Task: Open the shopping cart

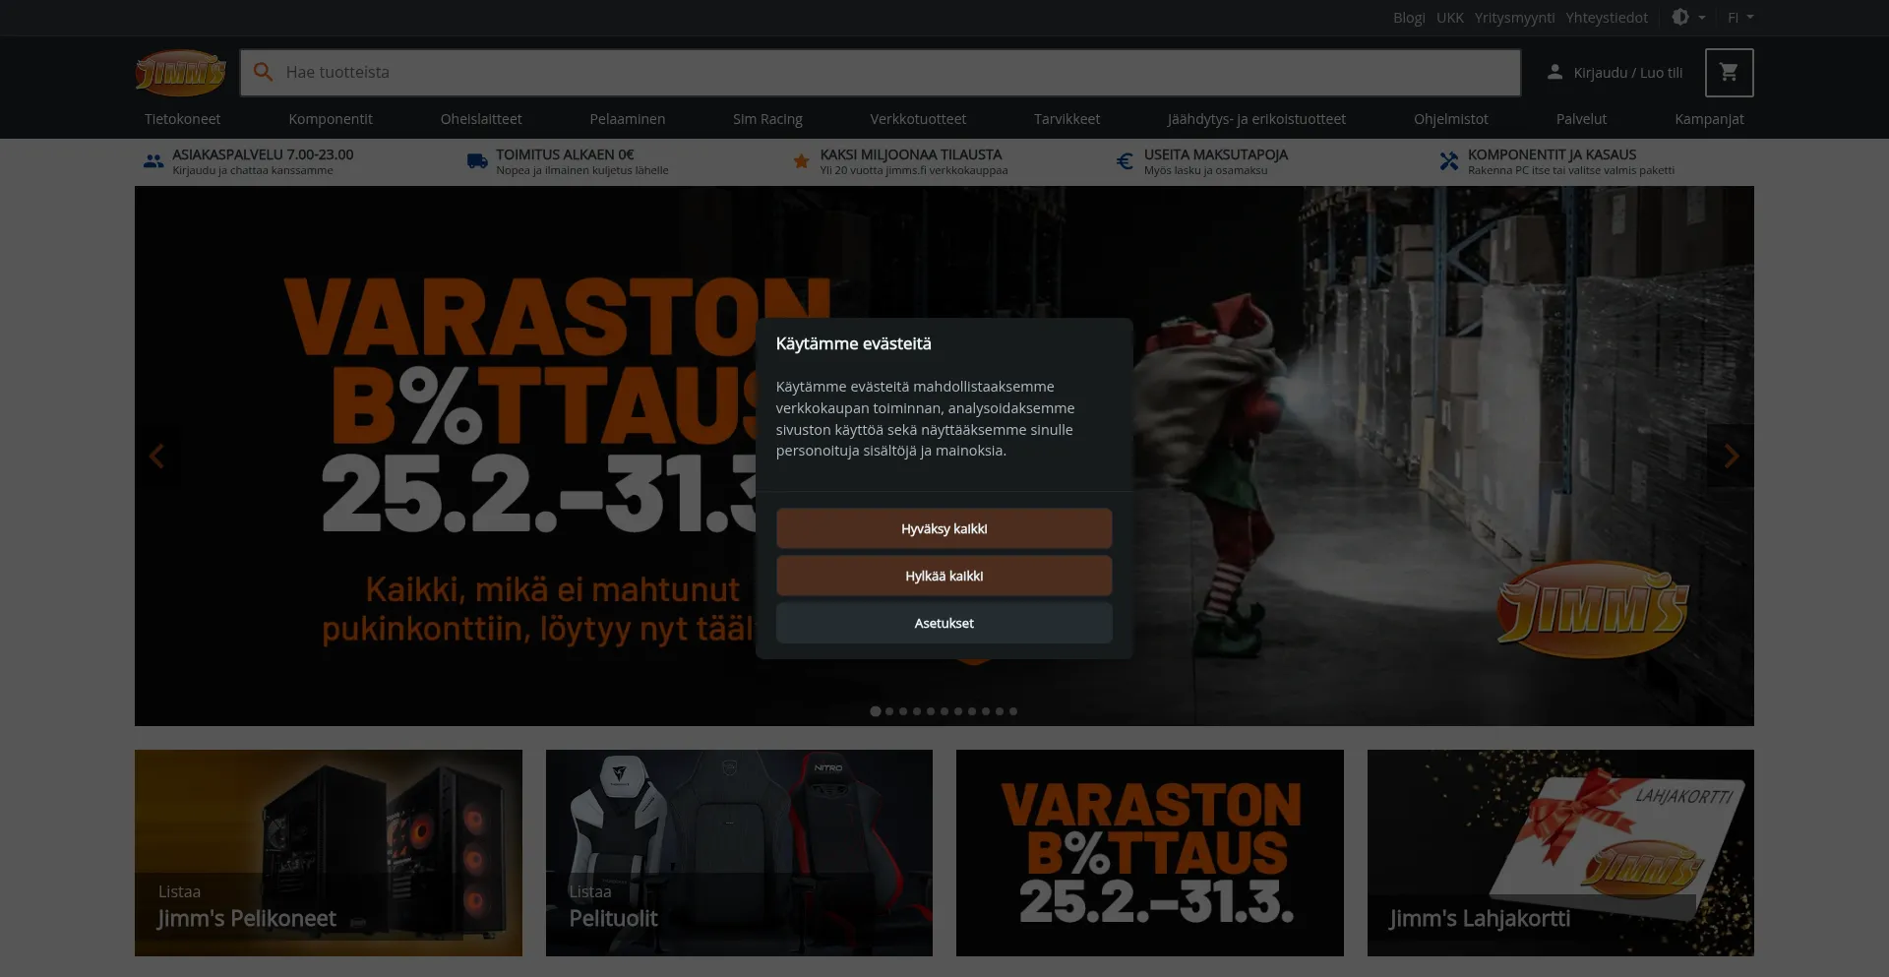Action: pyautogui.click(x=1729, y=73)
